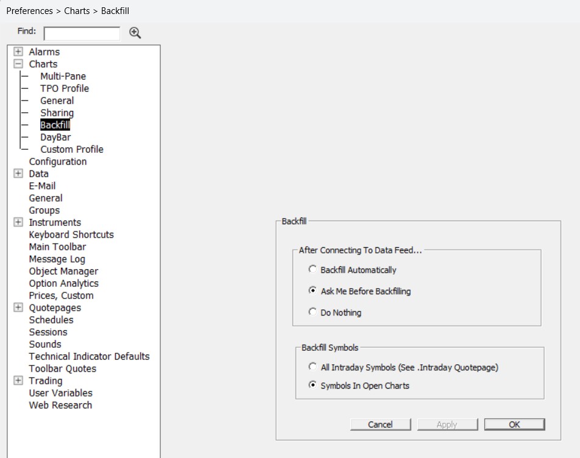580x458 pixels.
Task: Go to DayBar chart settings
Action: [x=55, y=137]
